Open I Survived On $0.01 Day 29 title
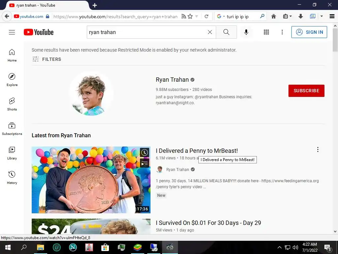338x254 pixels. tap(209, 223)
